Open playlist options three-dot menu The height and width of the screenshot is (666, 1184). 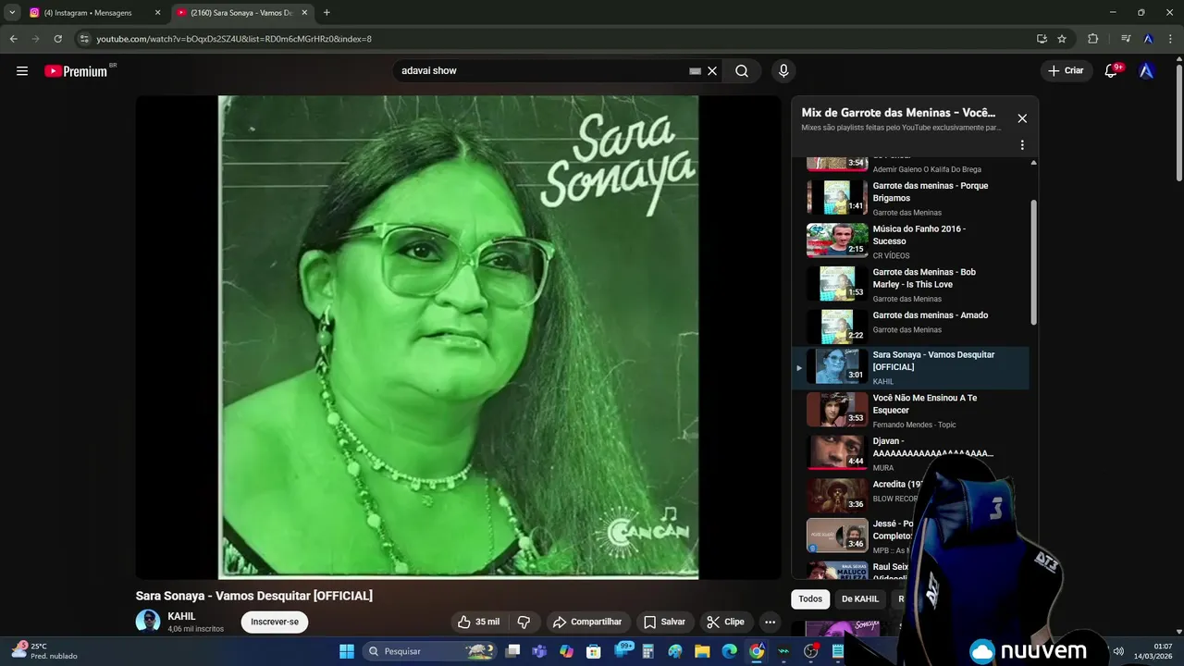pos(1022,145)
